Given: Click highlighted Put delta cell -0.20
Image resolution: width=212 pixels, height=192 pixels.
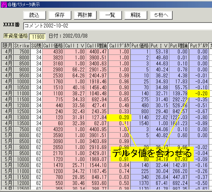Looking at the screenshot, I should click(x=199, y=94).
